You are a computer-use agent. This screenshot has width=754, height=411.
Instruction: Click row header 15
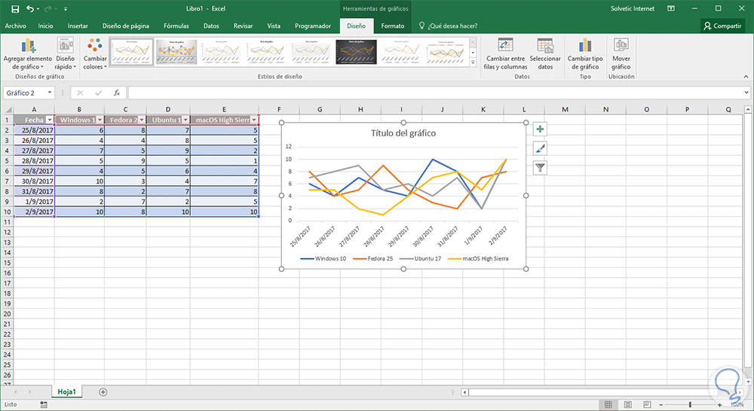point(8,263)
